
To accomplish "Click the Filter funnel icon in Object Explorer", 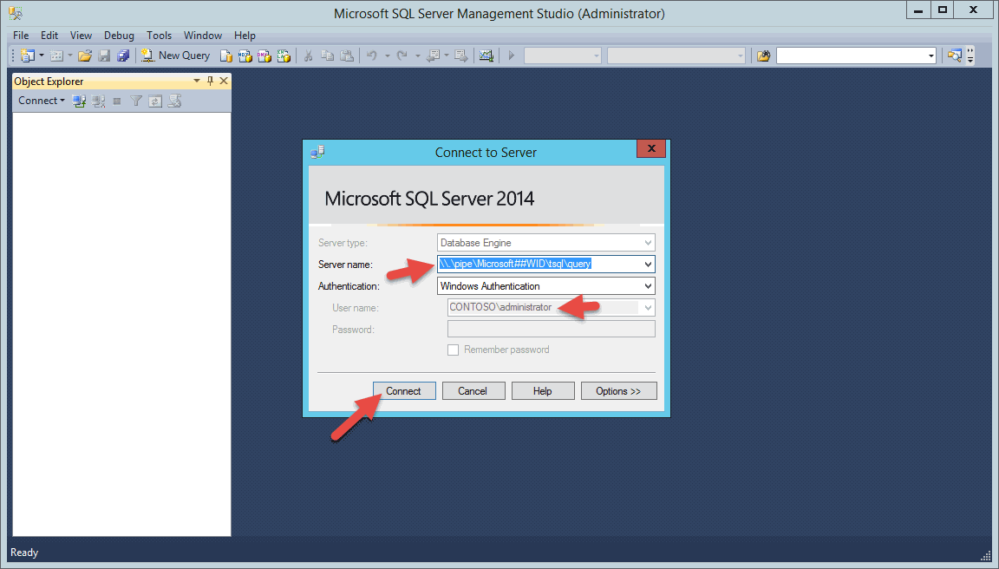I will pyautogui.click(x=135, y=101).
